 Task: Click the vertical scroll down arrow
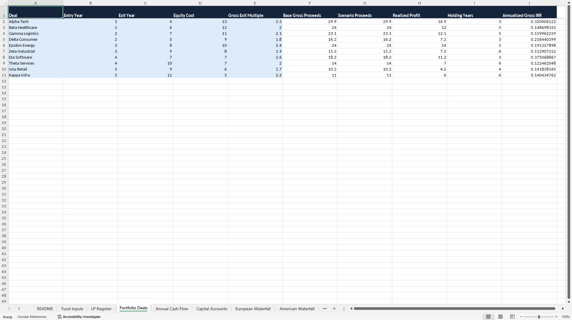569,302
